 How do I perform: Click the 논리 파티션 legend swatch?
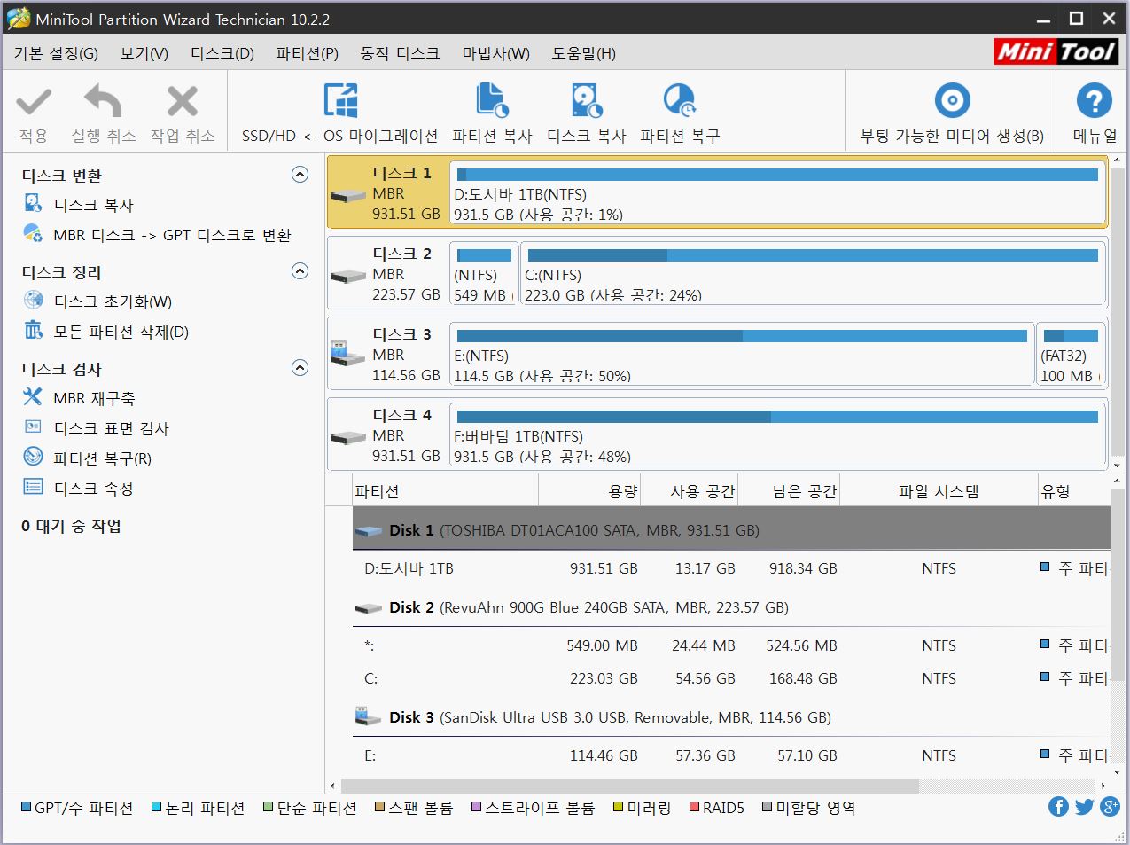pyautogui.click(x=157, y=807)
